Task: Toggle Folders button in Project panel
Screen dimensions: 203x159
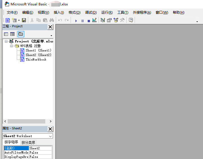Action: (x=21, y=34)
